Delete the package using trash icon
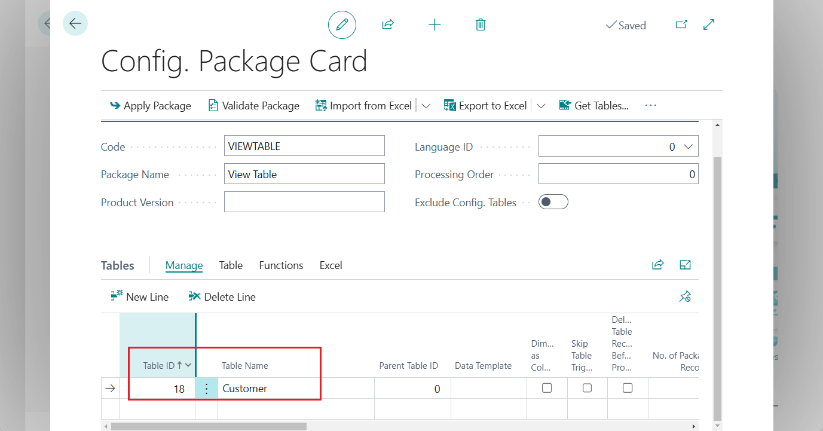The image size is (823, 431). 480,25
